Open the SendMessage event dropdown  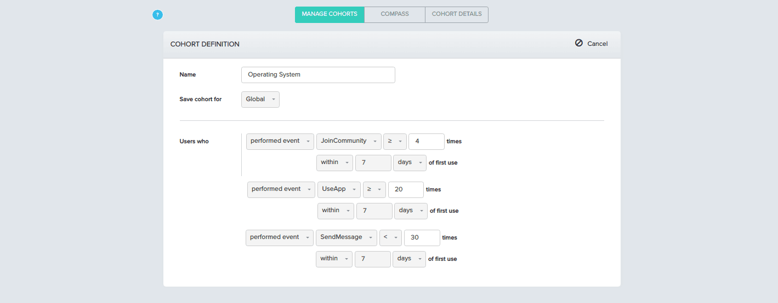point(346,237)
